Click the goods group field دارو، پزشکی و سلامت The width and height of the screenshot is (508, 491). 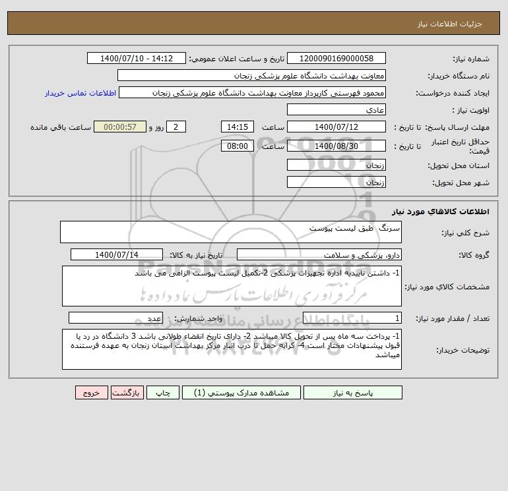coord(319,254)
